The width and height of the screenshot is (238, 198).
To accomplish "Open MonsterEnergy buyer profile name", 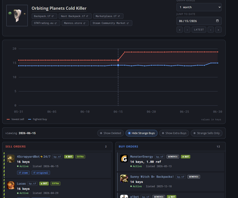I will tap(141, 157).
